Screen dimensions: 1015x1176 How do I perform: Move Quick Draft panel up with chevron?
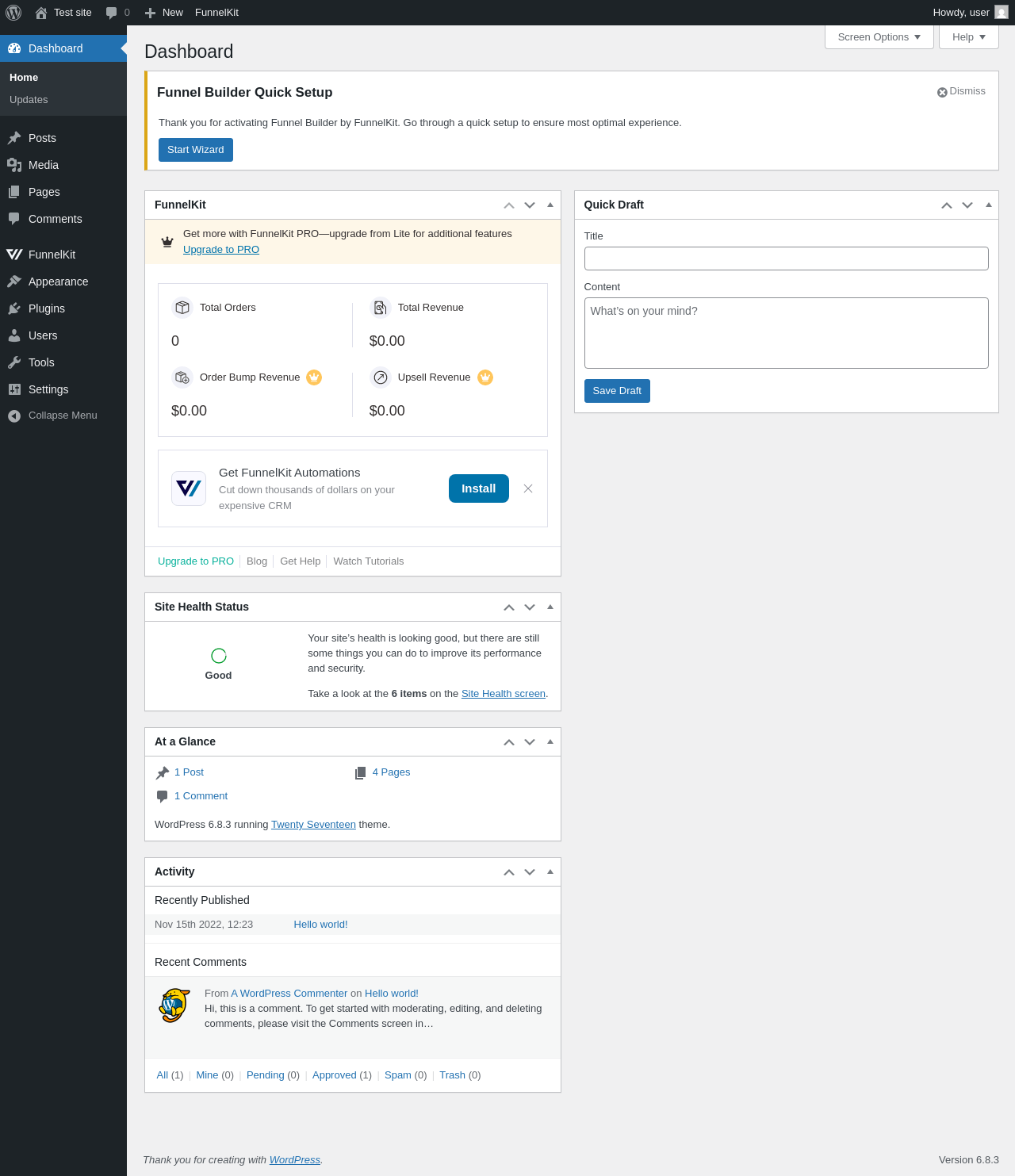pyautogui.click(x=947, y=205)
